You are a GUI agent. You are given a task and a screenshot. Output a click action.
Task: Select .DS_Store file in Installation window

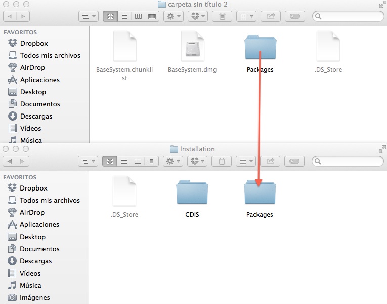pos(124,192)
